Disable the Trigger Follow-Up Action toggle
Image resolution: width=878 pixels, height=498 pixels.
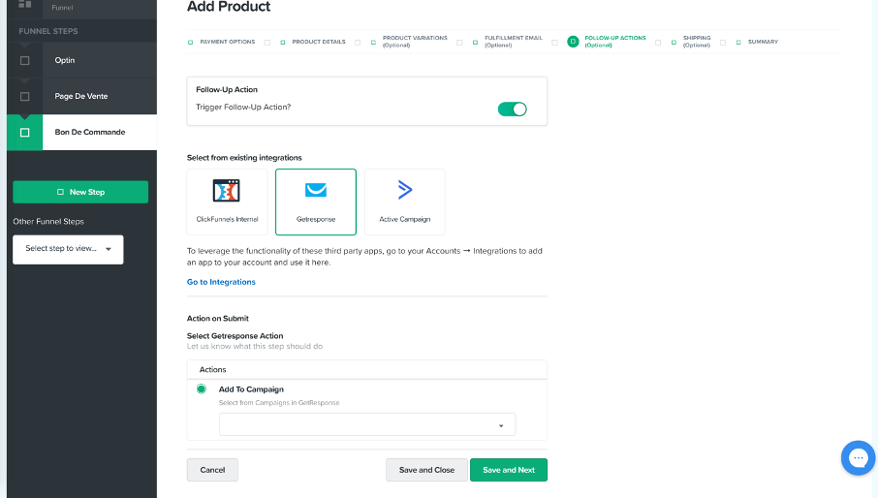pyautogui.click(x=512, y=109)
